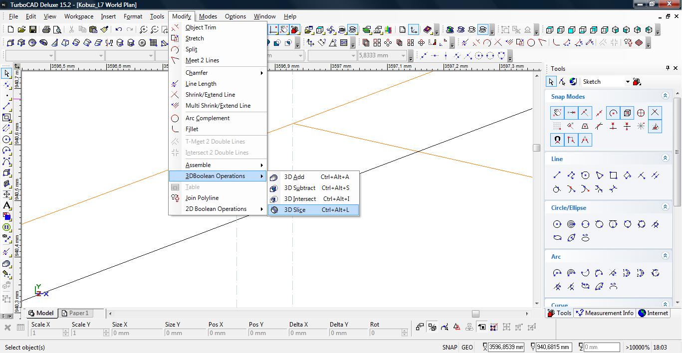Toggle SNAP in the status bar

click(x=450, y=347)
